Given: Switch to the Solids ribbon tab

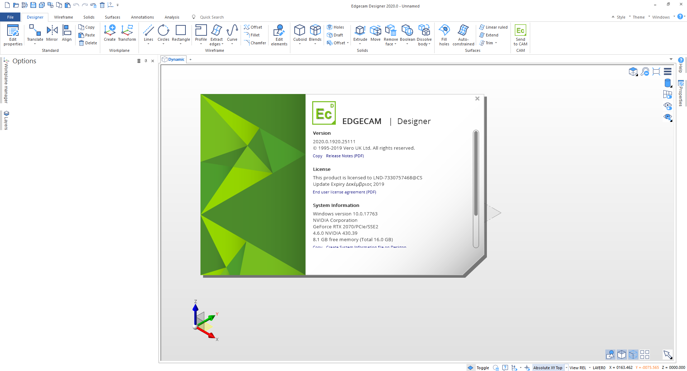Looking at the screenshot, I should 89,17.
